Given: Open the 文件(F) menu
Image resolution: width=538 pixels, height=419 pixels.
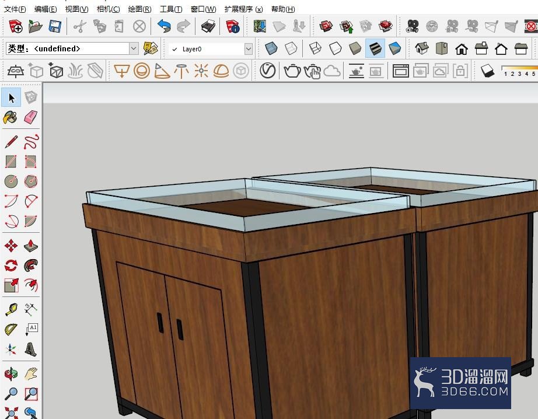Looking at the screenshot, I should click(x=15, y=9).
